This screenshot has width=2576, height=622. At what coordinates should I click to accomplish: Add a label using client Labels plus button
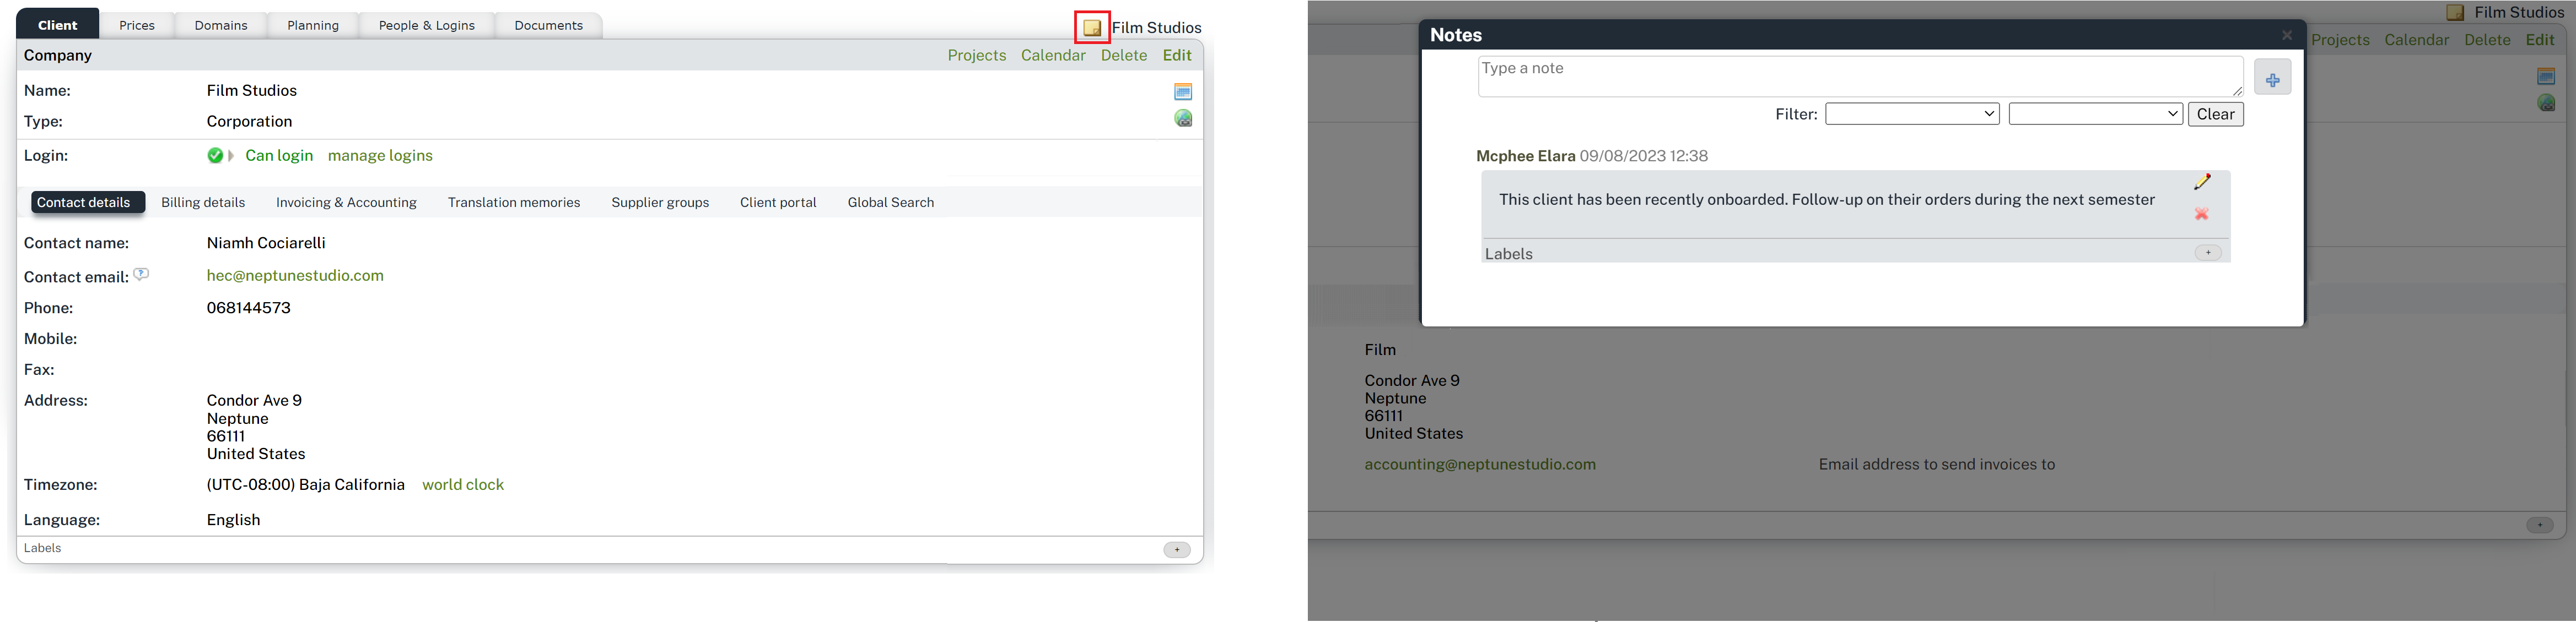click(x=1177, y=549)
